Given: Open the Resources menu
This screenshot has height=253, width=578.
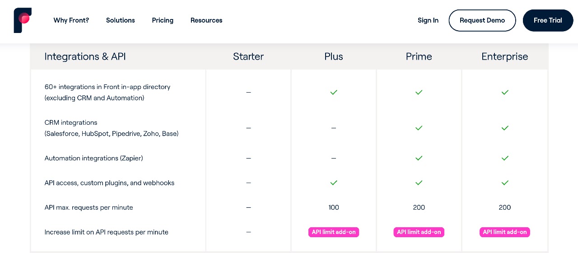Looking at the screenshot, I should point(206,20).
